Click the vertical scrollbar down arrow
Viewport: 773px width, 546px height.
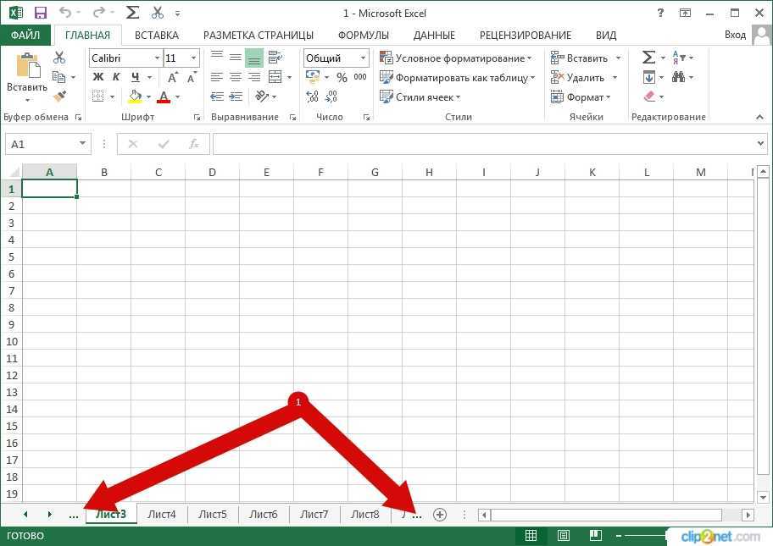[x=763, y=497]
